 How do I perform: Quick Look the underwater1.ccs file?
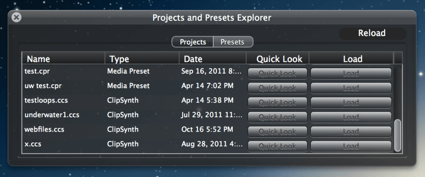[278, 117]
